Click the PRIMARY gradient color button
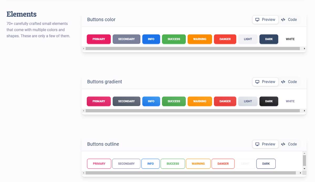Viewport: 315px width, 182px height. [99, 101]
